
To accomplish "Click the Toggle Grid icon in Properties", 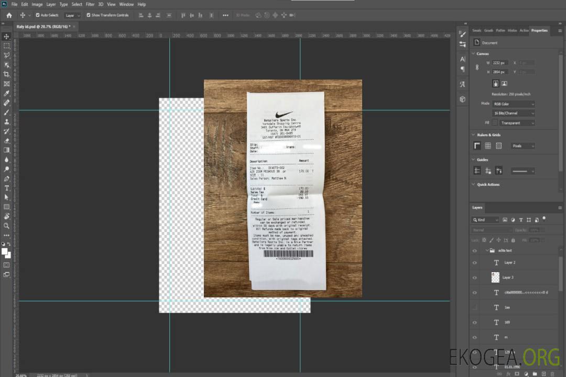I will coord(488,146).
